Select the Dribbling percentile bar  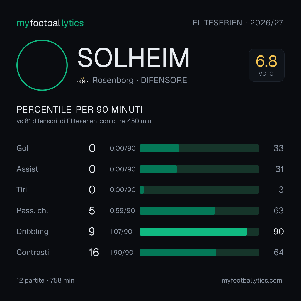tap(199, 232)
